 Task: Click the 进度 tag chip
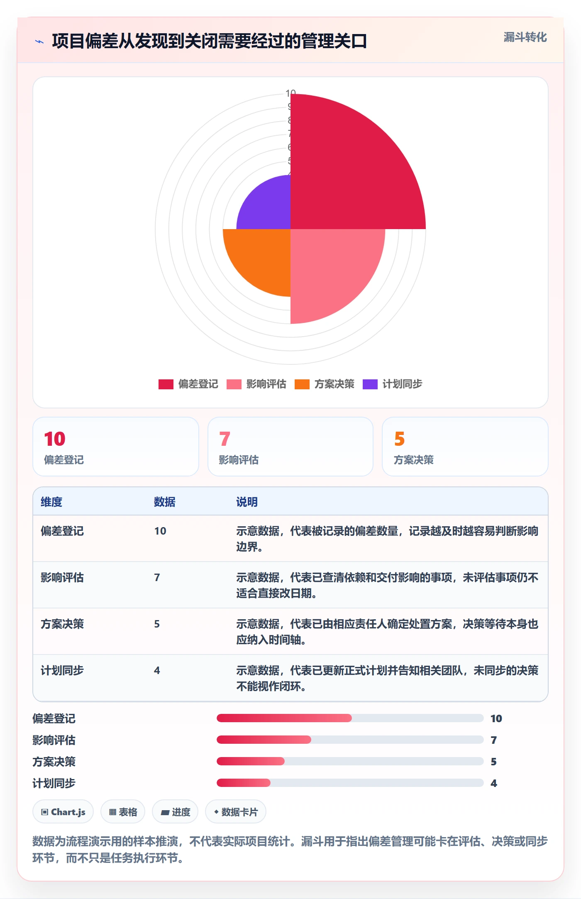point(175,811)
